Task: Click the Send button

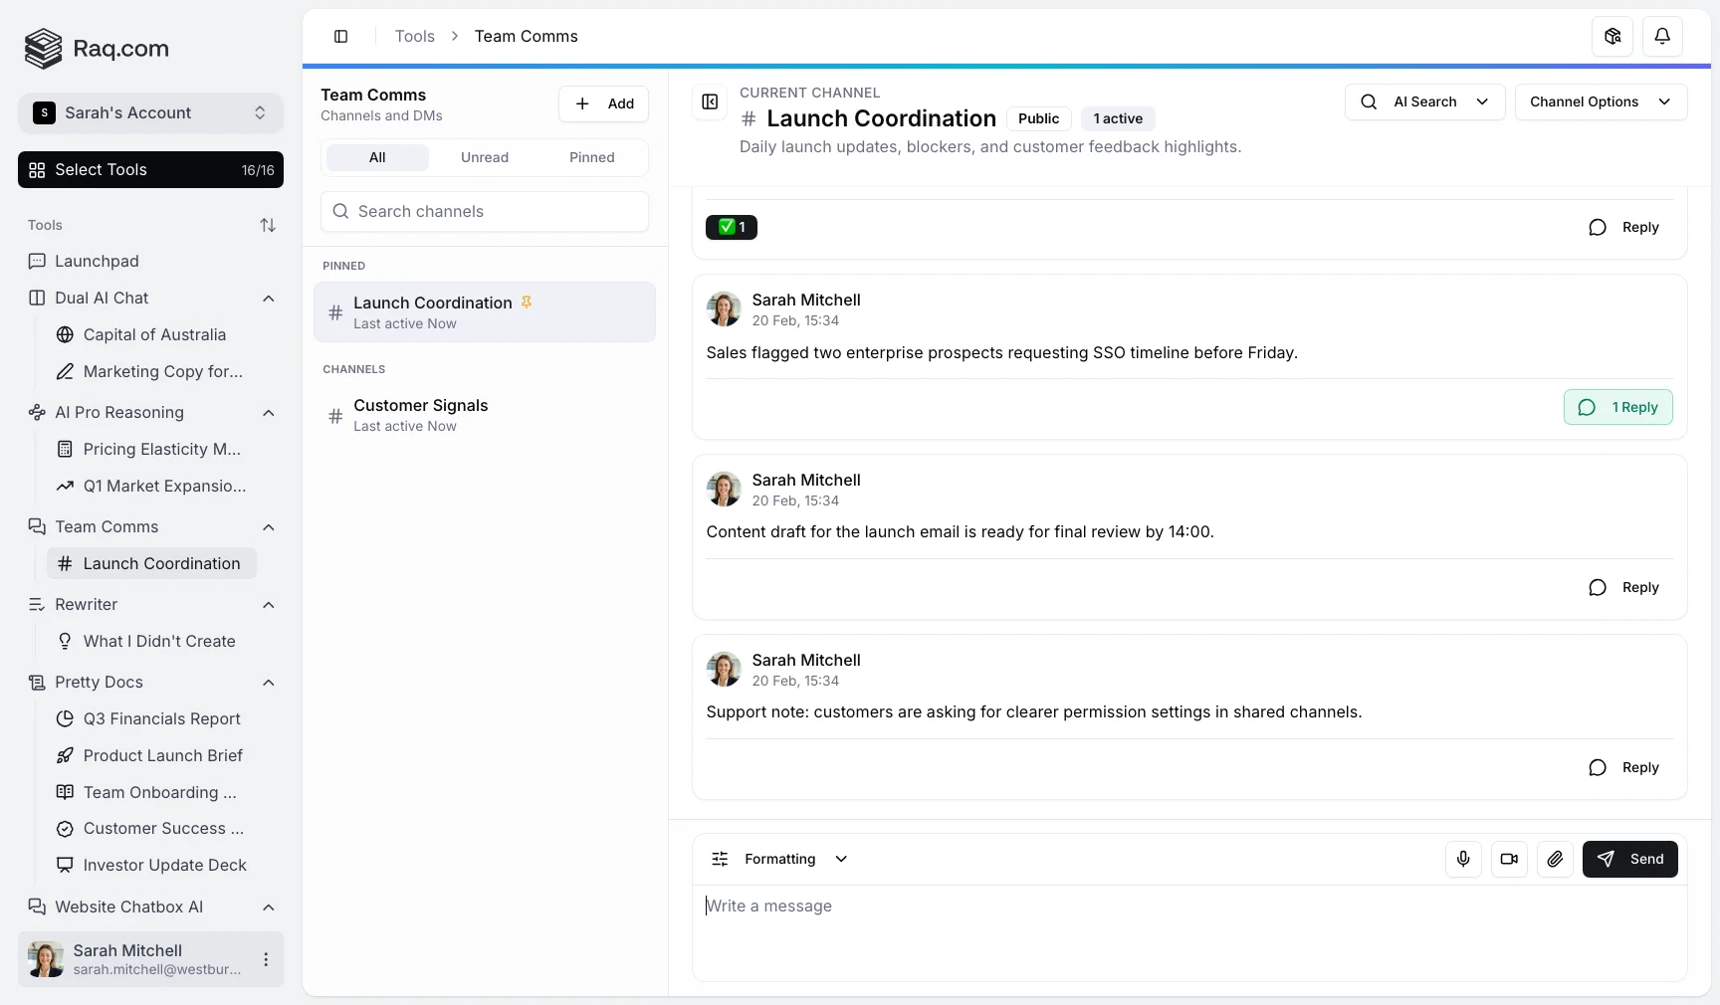Action: 1630,859
